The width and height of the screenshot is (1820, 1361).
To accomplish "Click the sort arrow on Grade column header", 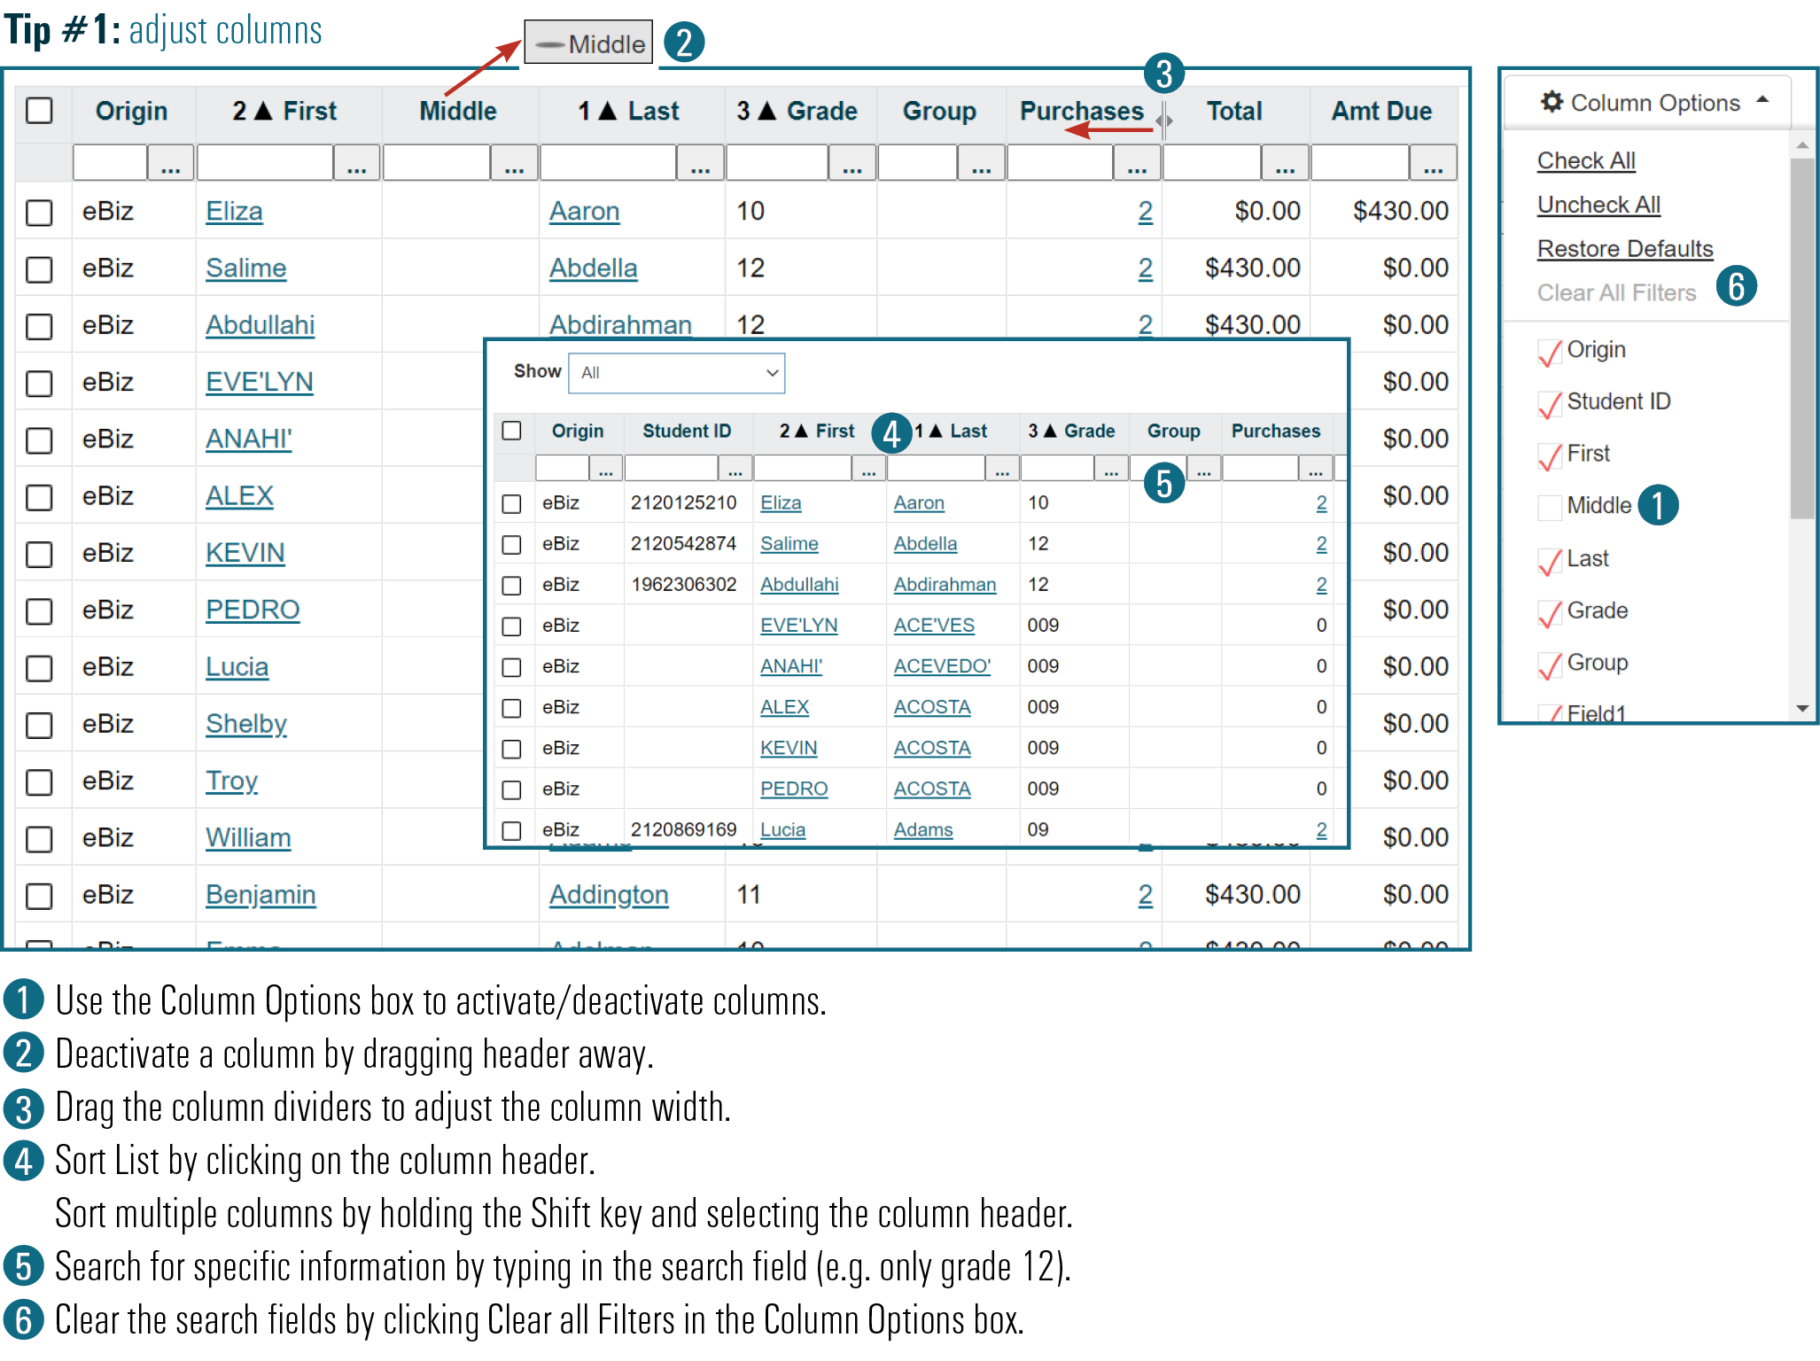I will click(x=767, y=111).
